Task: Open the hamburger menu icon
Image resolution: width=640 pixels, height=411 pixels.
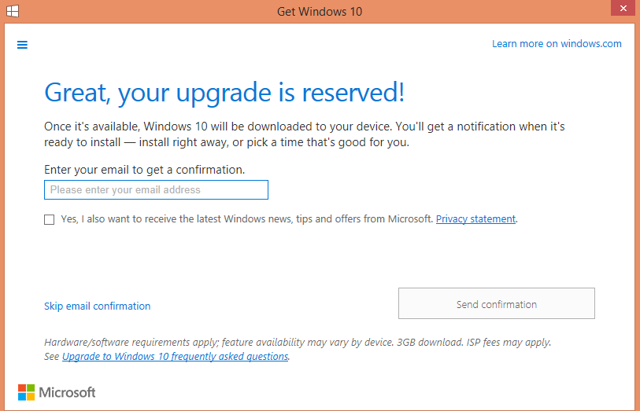Action: coord(22,45)
